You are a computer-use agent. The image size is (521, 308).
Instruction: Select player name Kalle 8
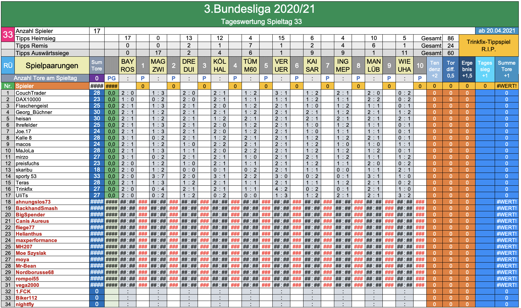(24, 138)
